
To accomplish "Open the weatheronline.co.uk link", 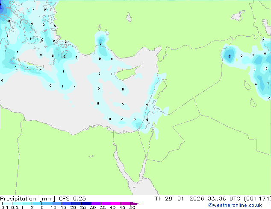I will point(235,205).
